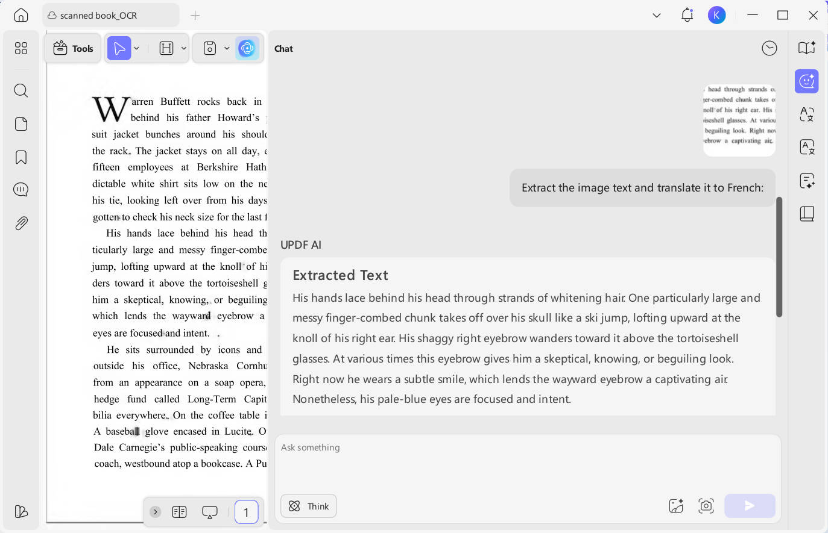Image resolution: width=828 pixels, height=533 pixels.
Task: Capture a screenshot with camera icon
Action: point(706,506)
